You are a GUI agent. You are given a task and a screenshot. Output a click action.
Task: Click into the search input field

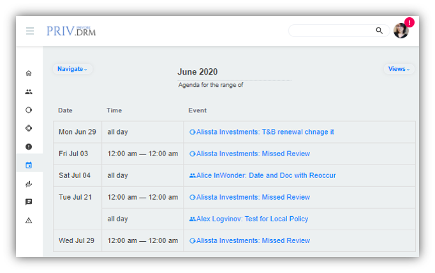point(332,31)
